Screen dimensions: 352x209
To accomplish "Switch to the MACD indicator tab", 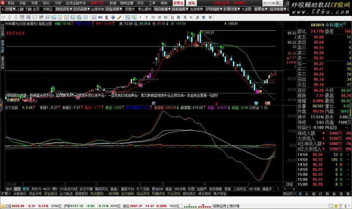I will tap(46, 189).
